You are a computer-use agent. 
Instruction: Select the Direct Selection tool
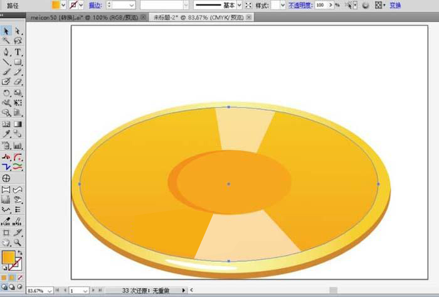(x=18, y=31)
